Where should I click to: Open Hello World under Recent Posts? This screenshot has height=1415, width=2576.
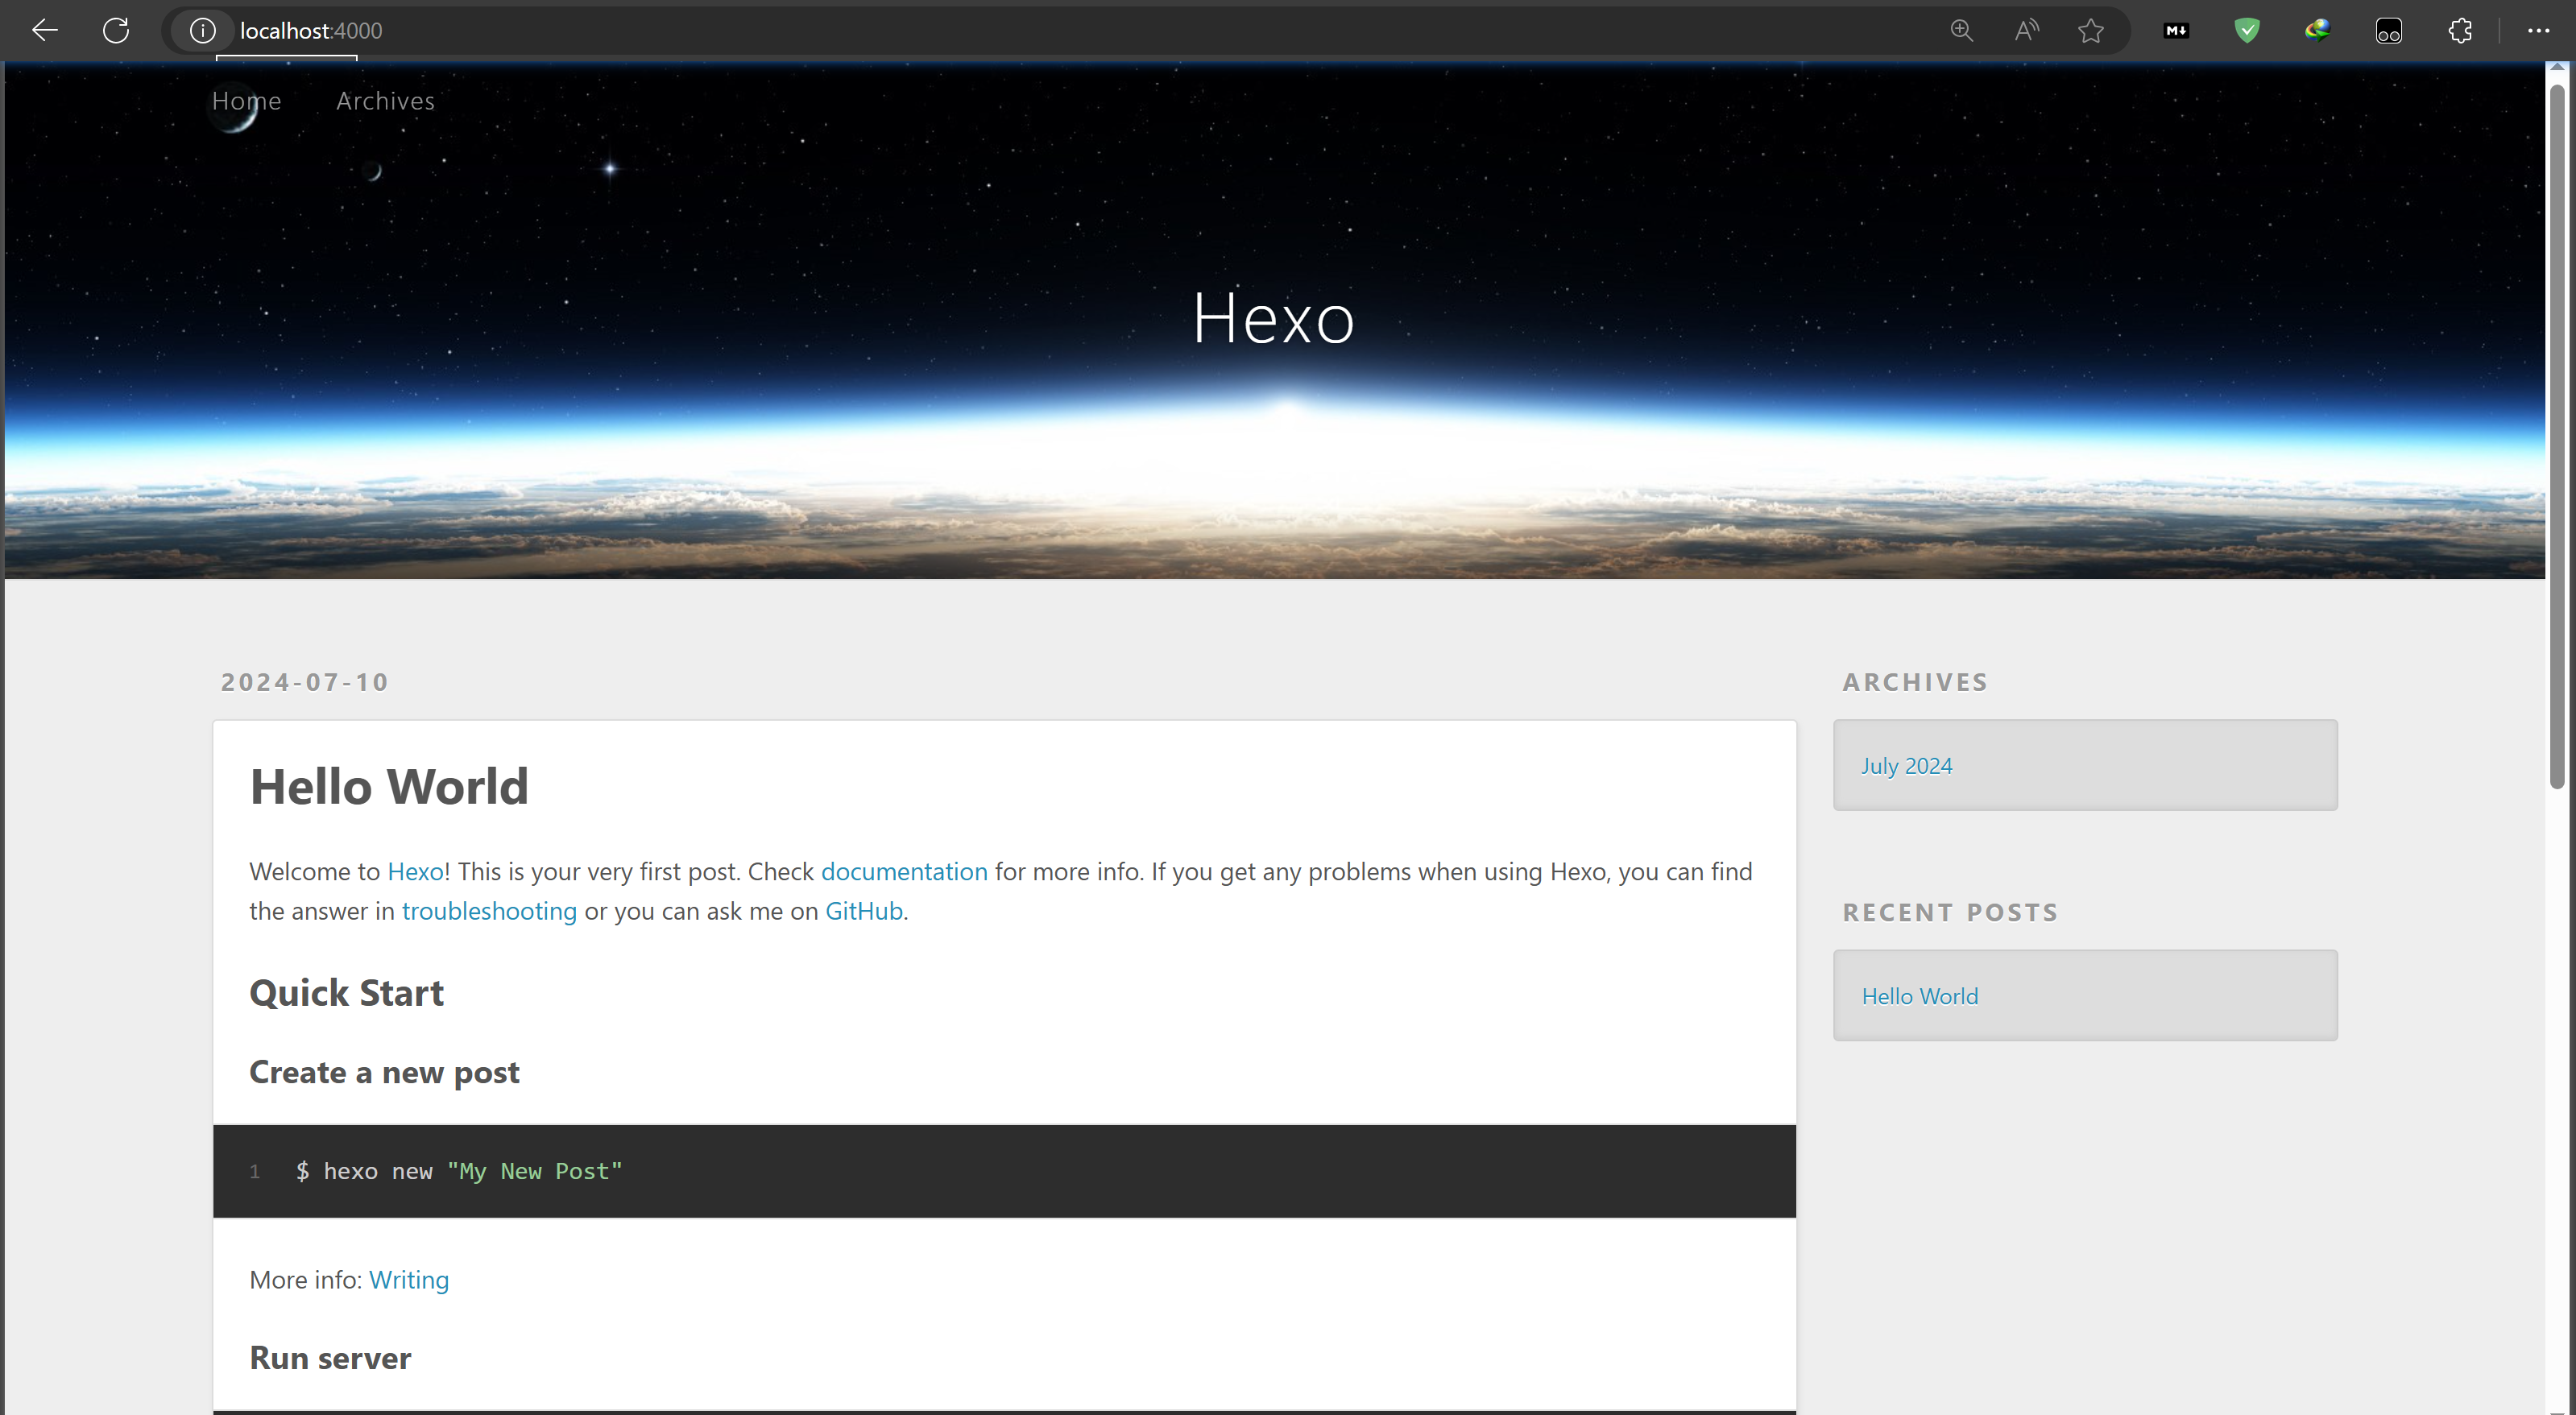(x=1919, y=996)
